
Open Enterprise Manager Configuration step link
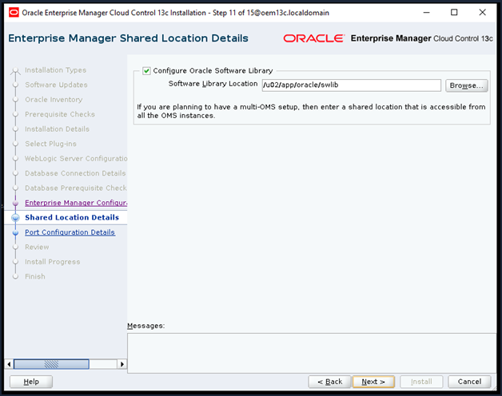point(76,203)
